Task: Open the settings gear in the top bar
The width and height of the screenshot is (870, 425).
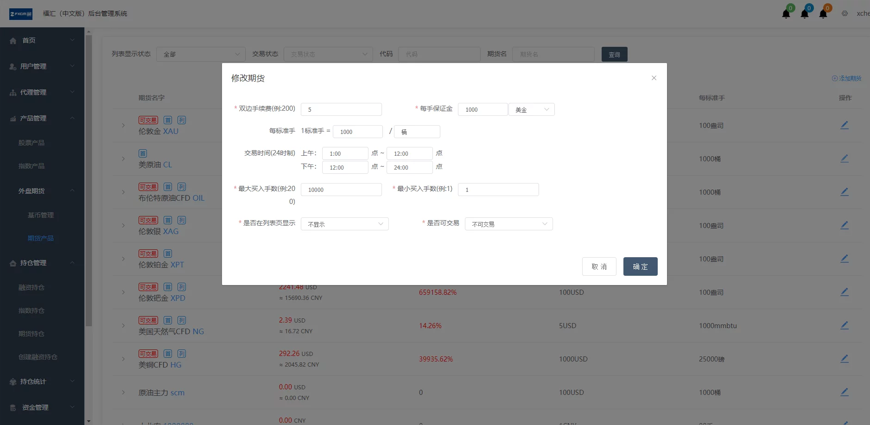Action: (844, 13)
